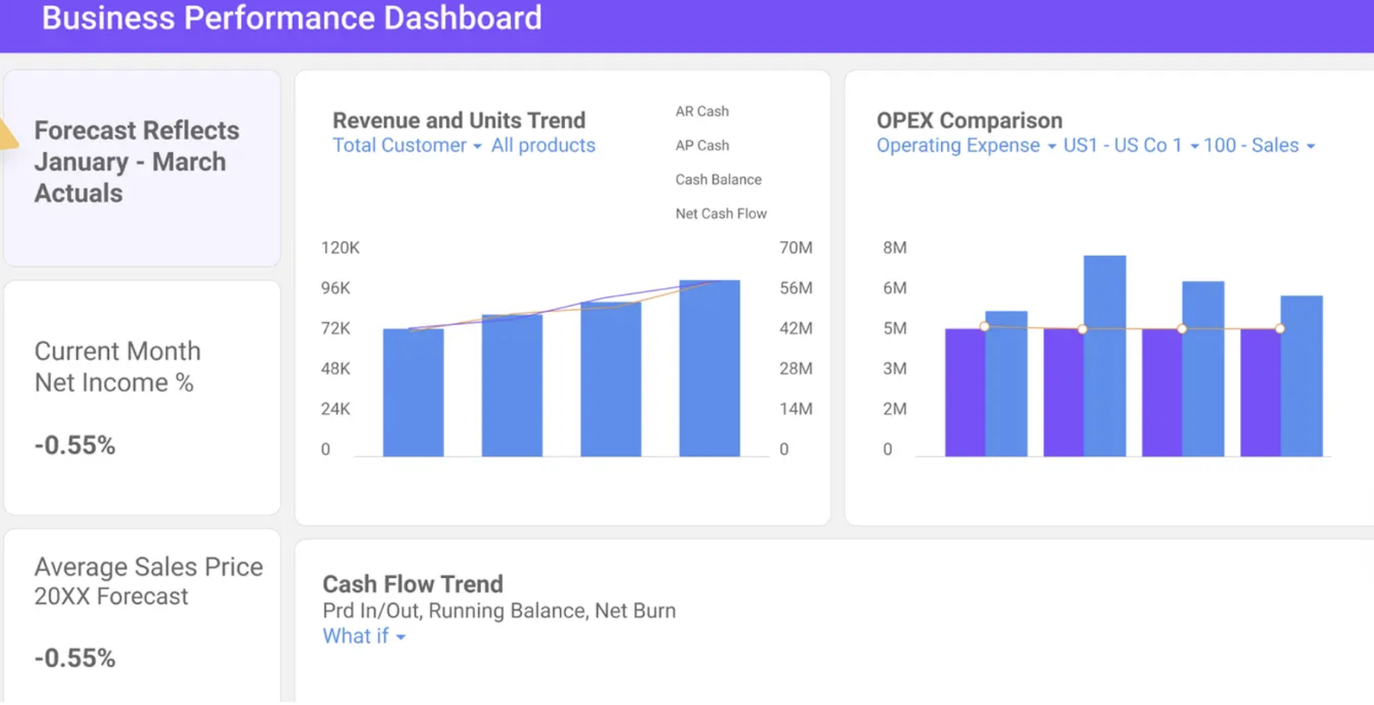Click the Business Performance Dashboard header title
The width and height of the screenshot is (1374, 705).
pyautogui.click(x=292, y=18)
